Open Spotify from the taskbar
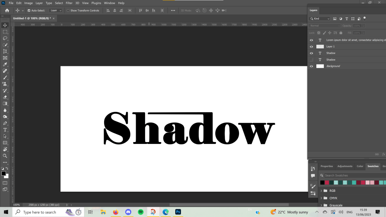Screen dimensions: 386x217 141,212
